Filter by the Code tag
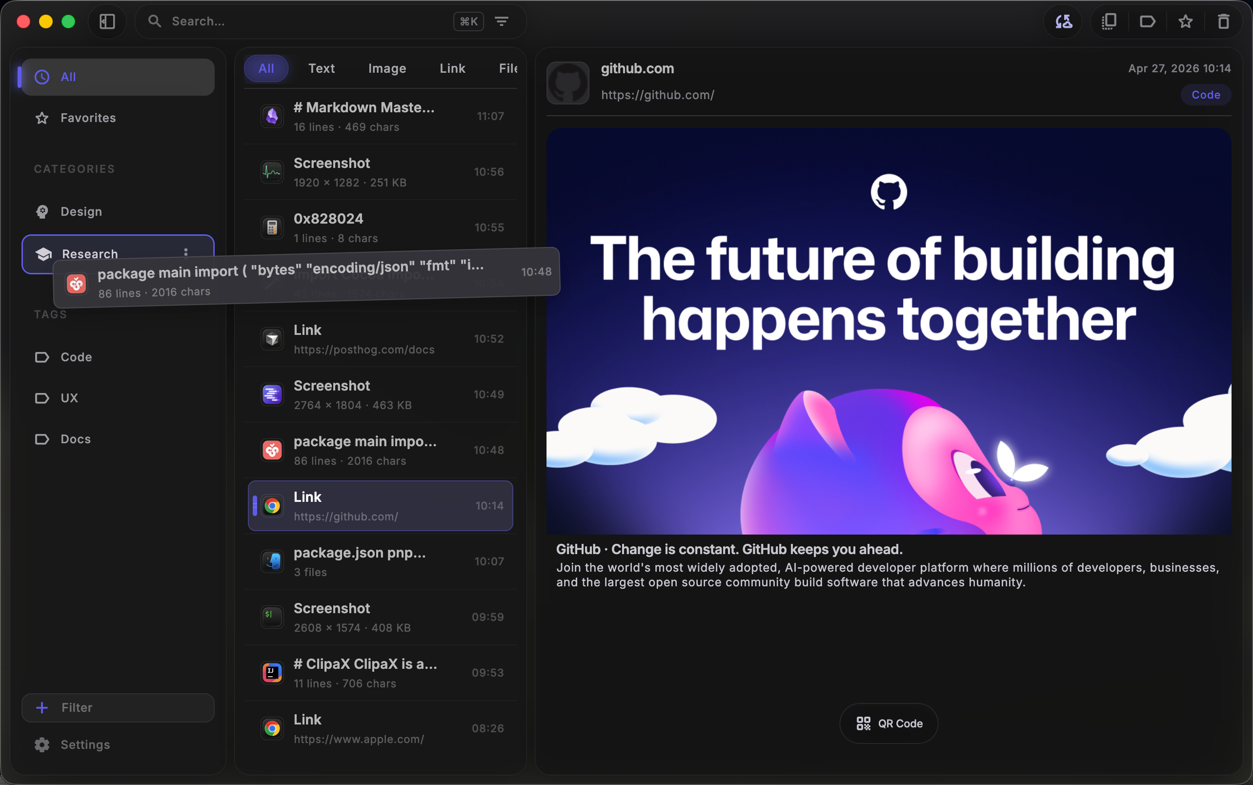Screen dimensions: 1253x785 tap(118, 357)
